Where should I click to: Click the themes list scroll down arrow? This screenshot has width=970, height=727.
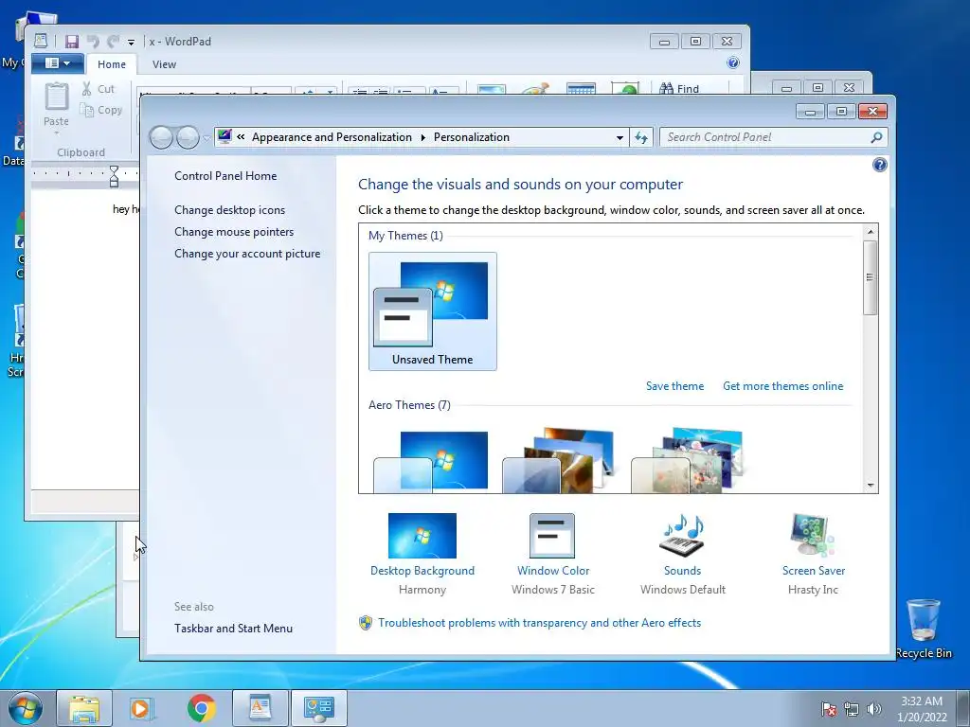(871, 486)
